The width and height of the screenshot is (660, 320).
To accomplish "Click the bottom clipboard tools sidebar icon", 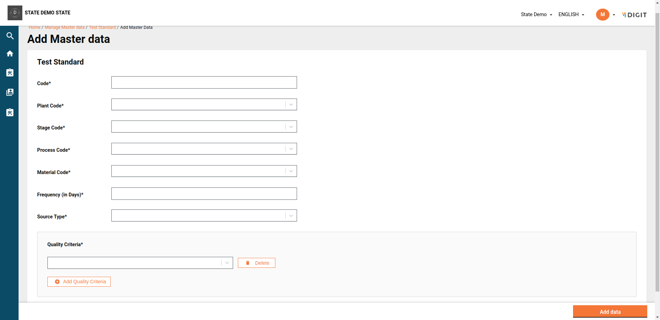I will coord(10,113).
